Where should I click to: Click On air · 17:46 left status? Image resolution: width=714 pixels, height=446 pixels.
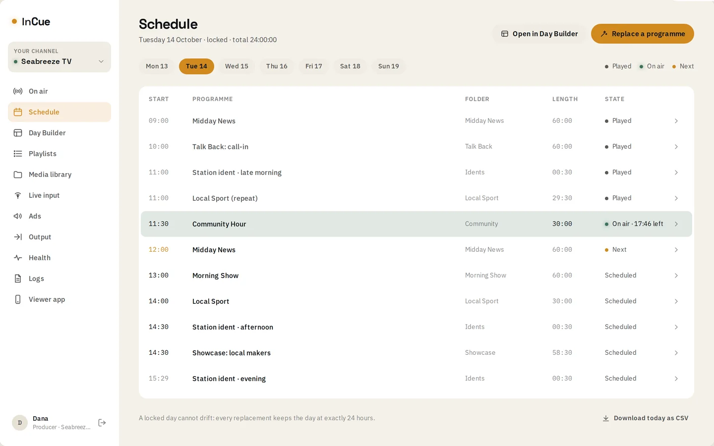coord(634,224)
